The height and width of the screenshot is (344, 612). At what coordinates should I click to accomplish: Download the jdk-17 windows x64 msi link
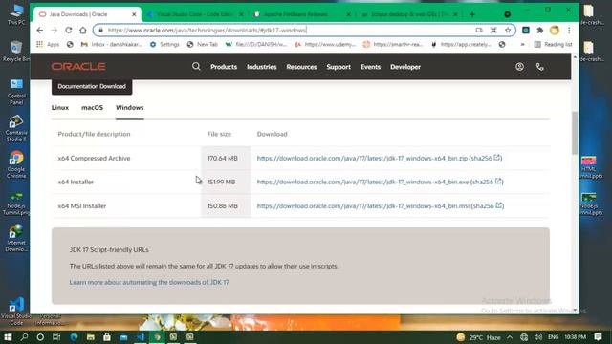pos(363,206)
